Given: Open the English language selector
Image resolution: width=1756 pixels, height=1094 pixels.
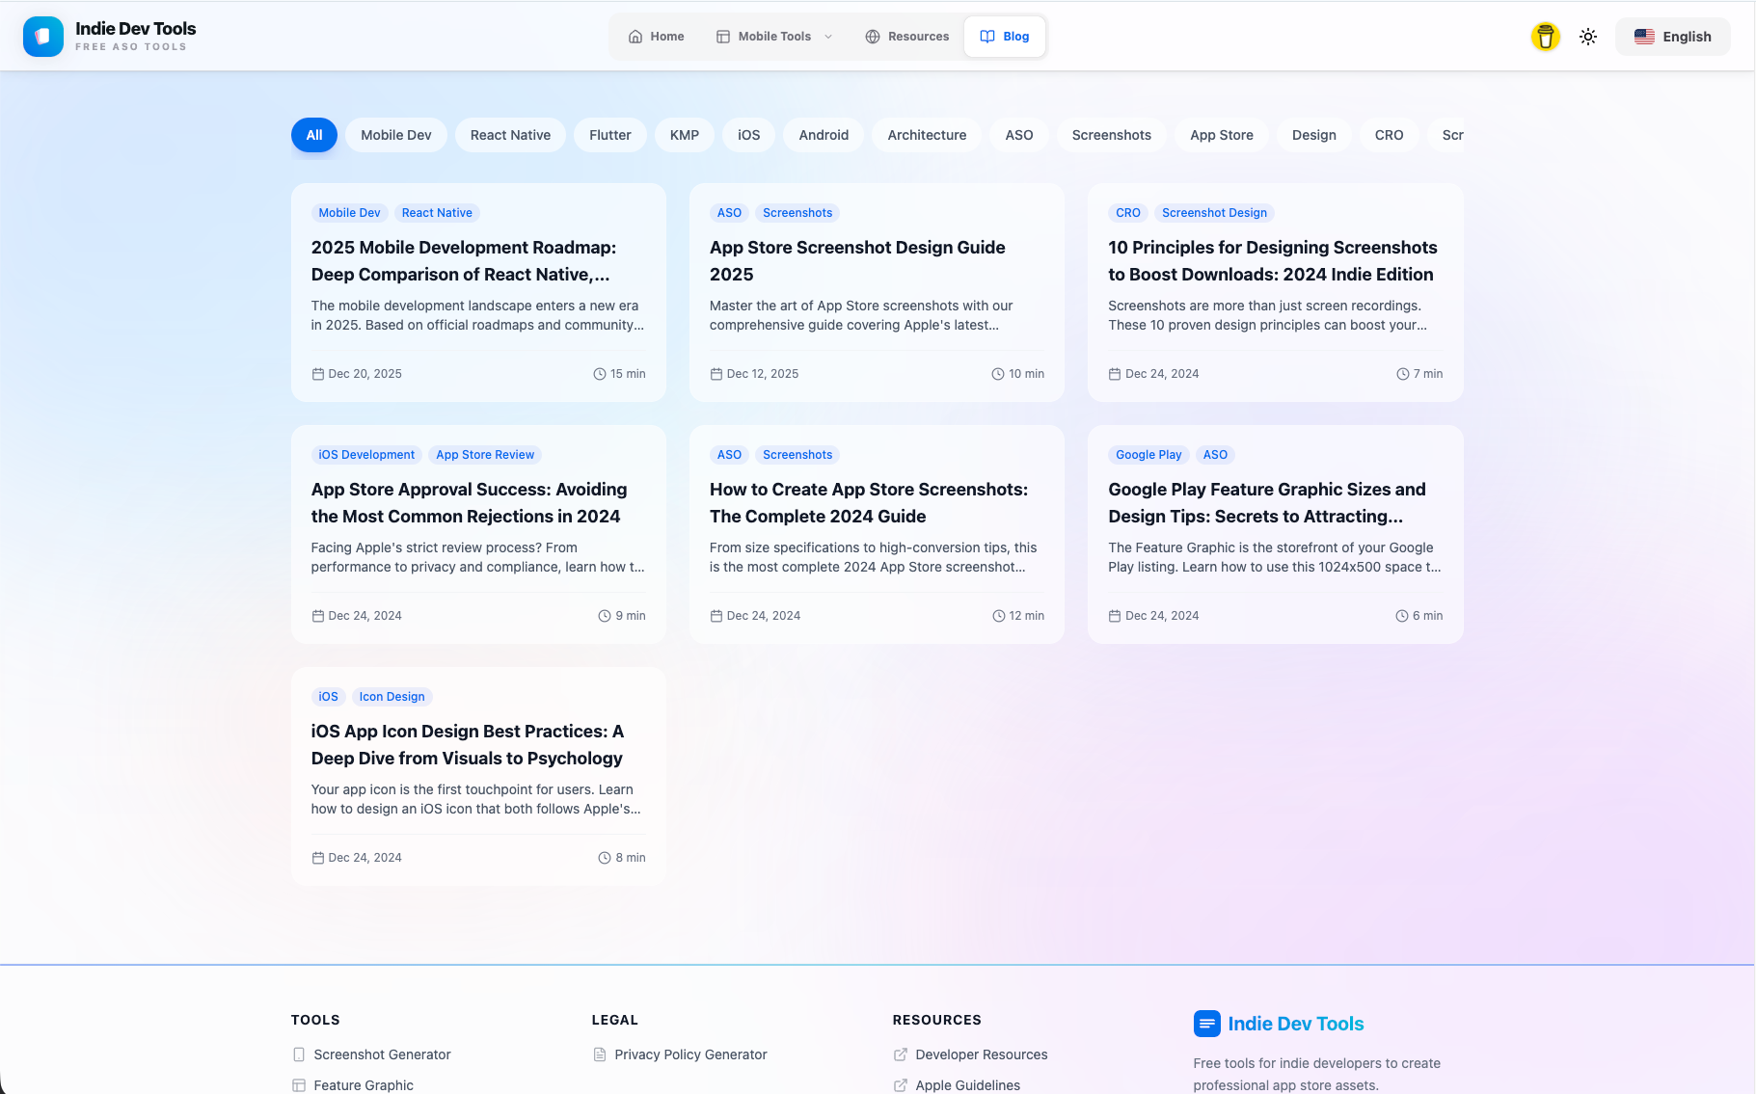Looking at the screenshot, I should click(1672, 36).
